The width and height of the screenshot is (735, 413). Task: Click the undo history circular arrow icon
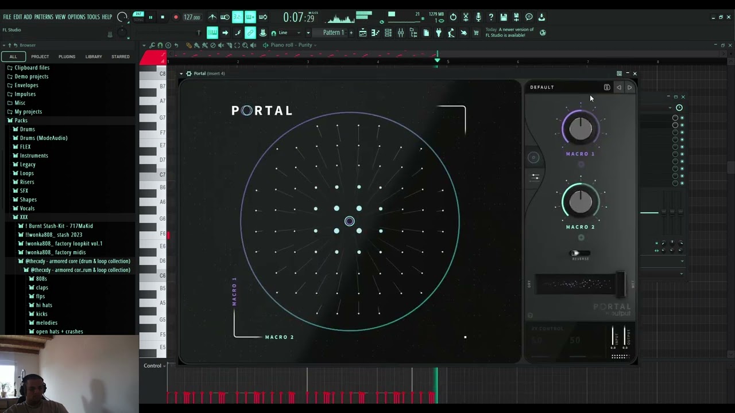tap(453, 17)
